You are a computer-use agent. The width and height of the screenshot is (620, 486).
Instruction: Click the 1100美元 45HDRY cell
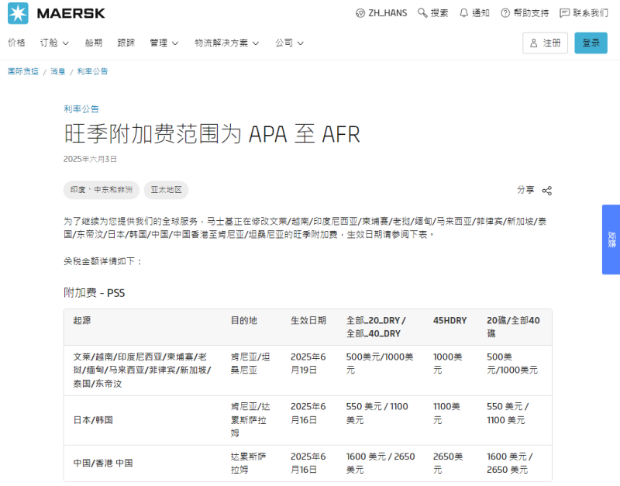446,413
